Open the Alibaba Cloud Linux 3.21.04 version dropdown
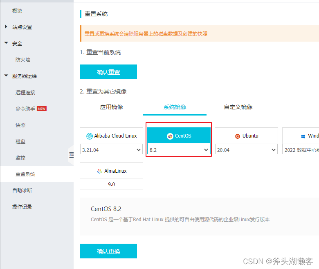Screen dimensions: 319x269 pyautogui.click(x=111, y=150)
